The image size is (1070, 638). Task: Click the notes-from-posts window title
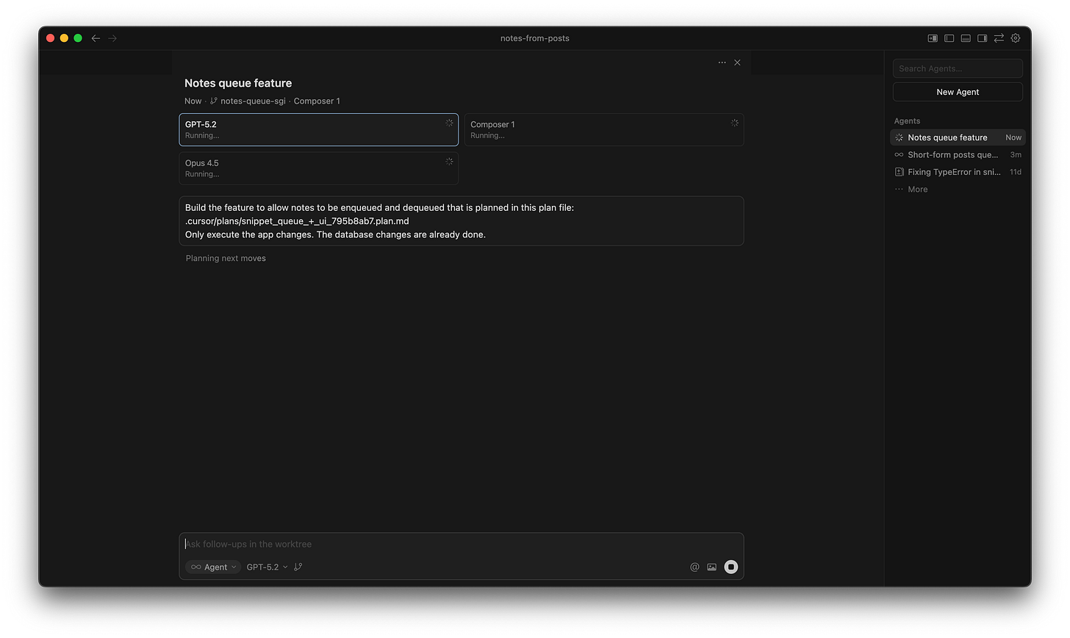[535, 38]
